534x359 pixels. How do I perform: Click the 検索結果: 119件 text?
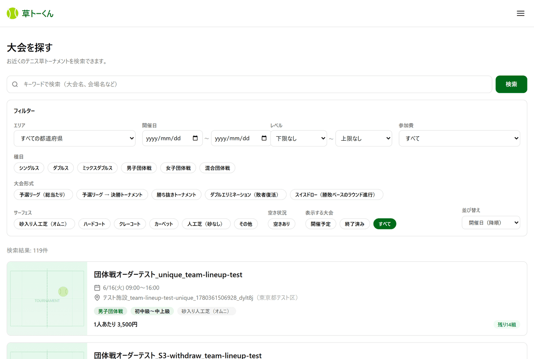pyautogui.click(x=28, y=250)
